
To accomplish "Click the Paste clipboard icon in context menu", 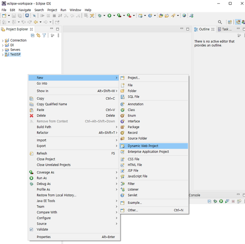I will coord(31,110).
